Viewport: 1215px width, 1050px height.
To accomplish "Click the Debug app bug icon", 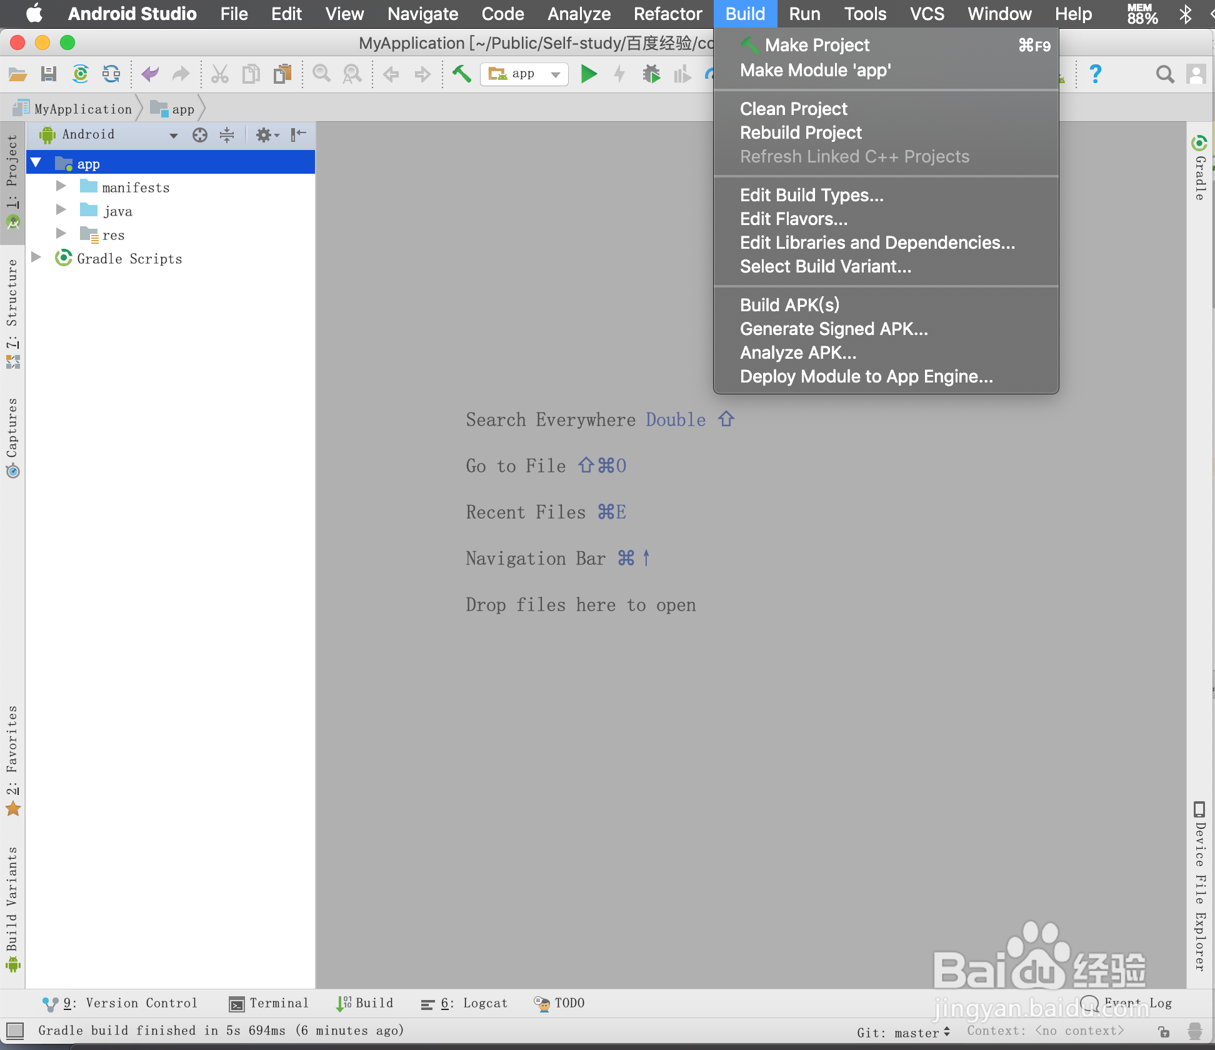I will 651,74.
